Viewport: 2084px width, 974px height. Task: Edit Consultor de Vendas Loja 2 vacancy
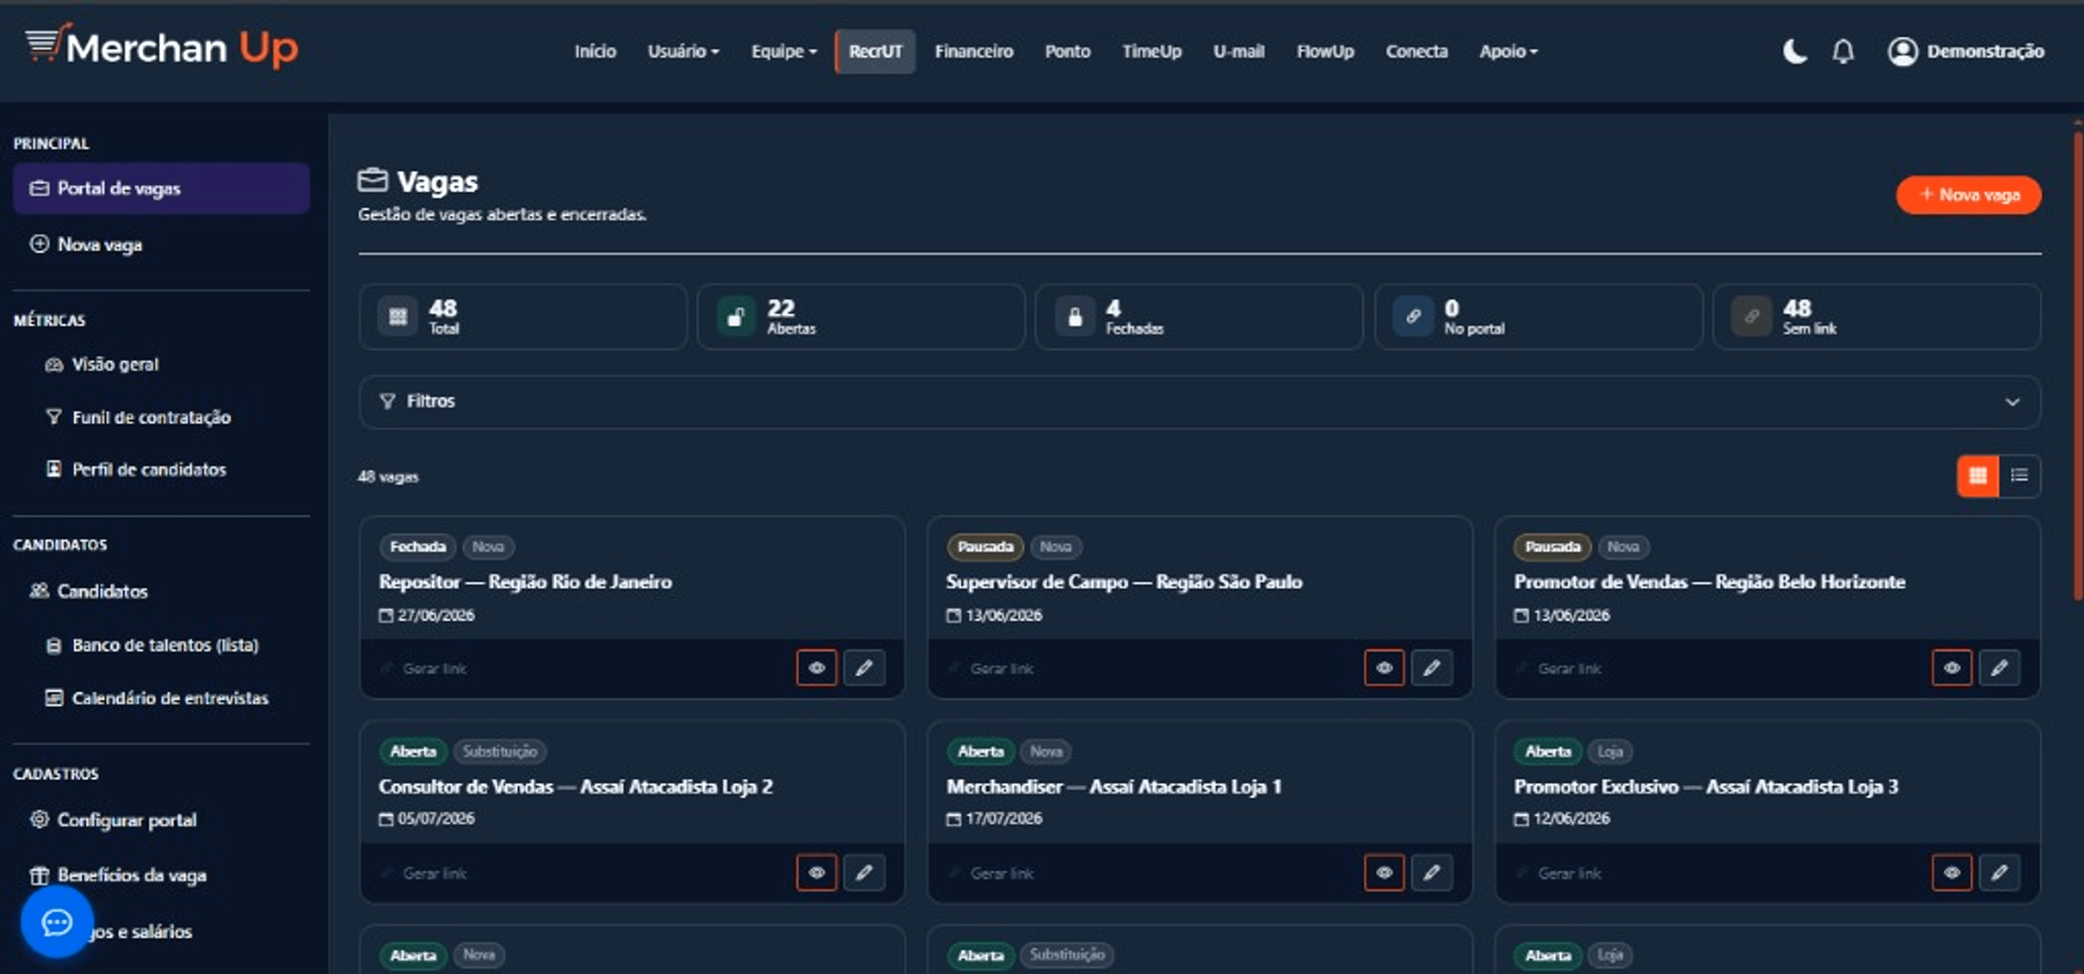point(864,872)
